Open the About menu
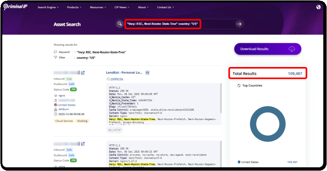The height and width of the screenshot is (171, 327). click(143, 7)
